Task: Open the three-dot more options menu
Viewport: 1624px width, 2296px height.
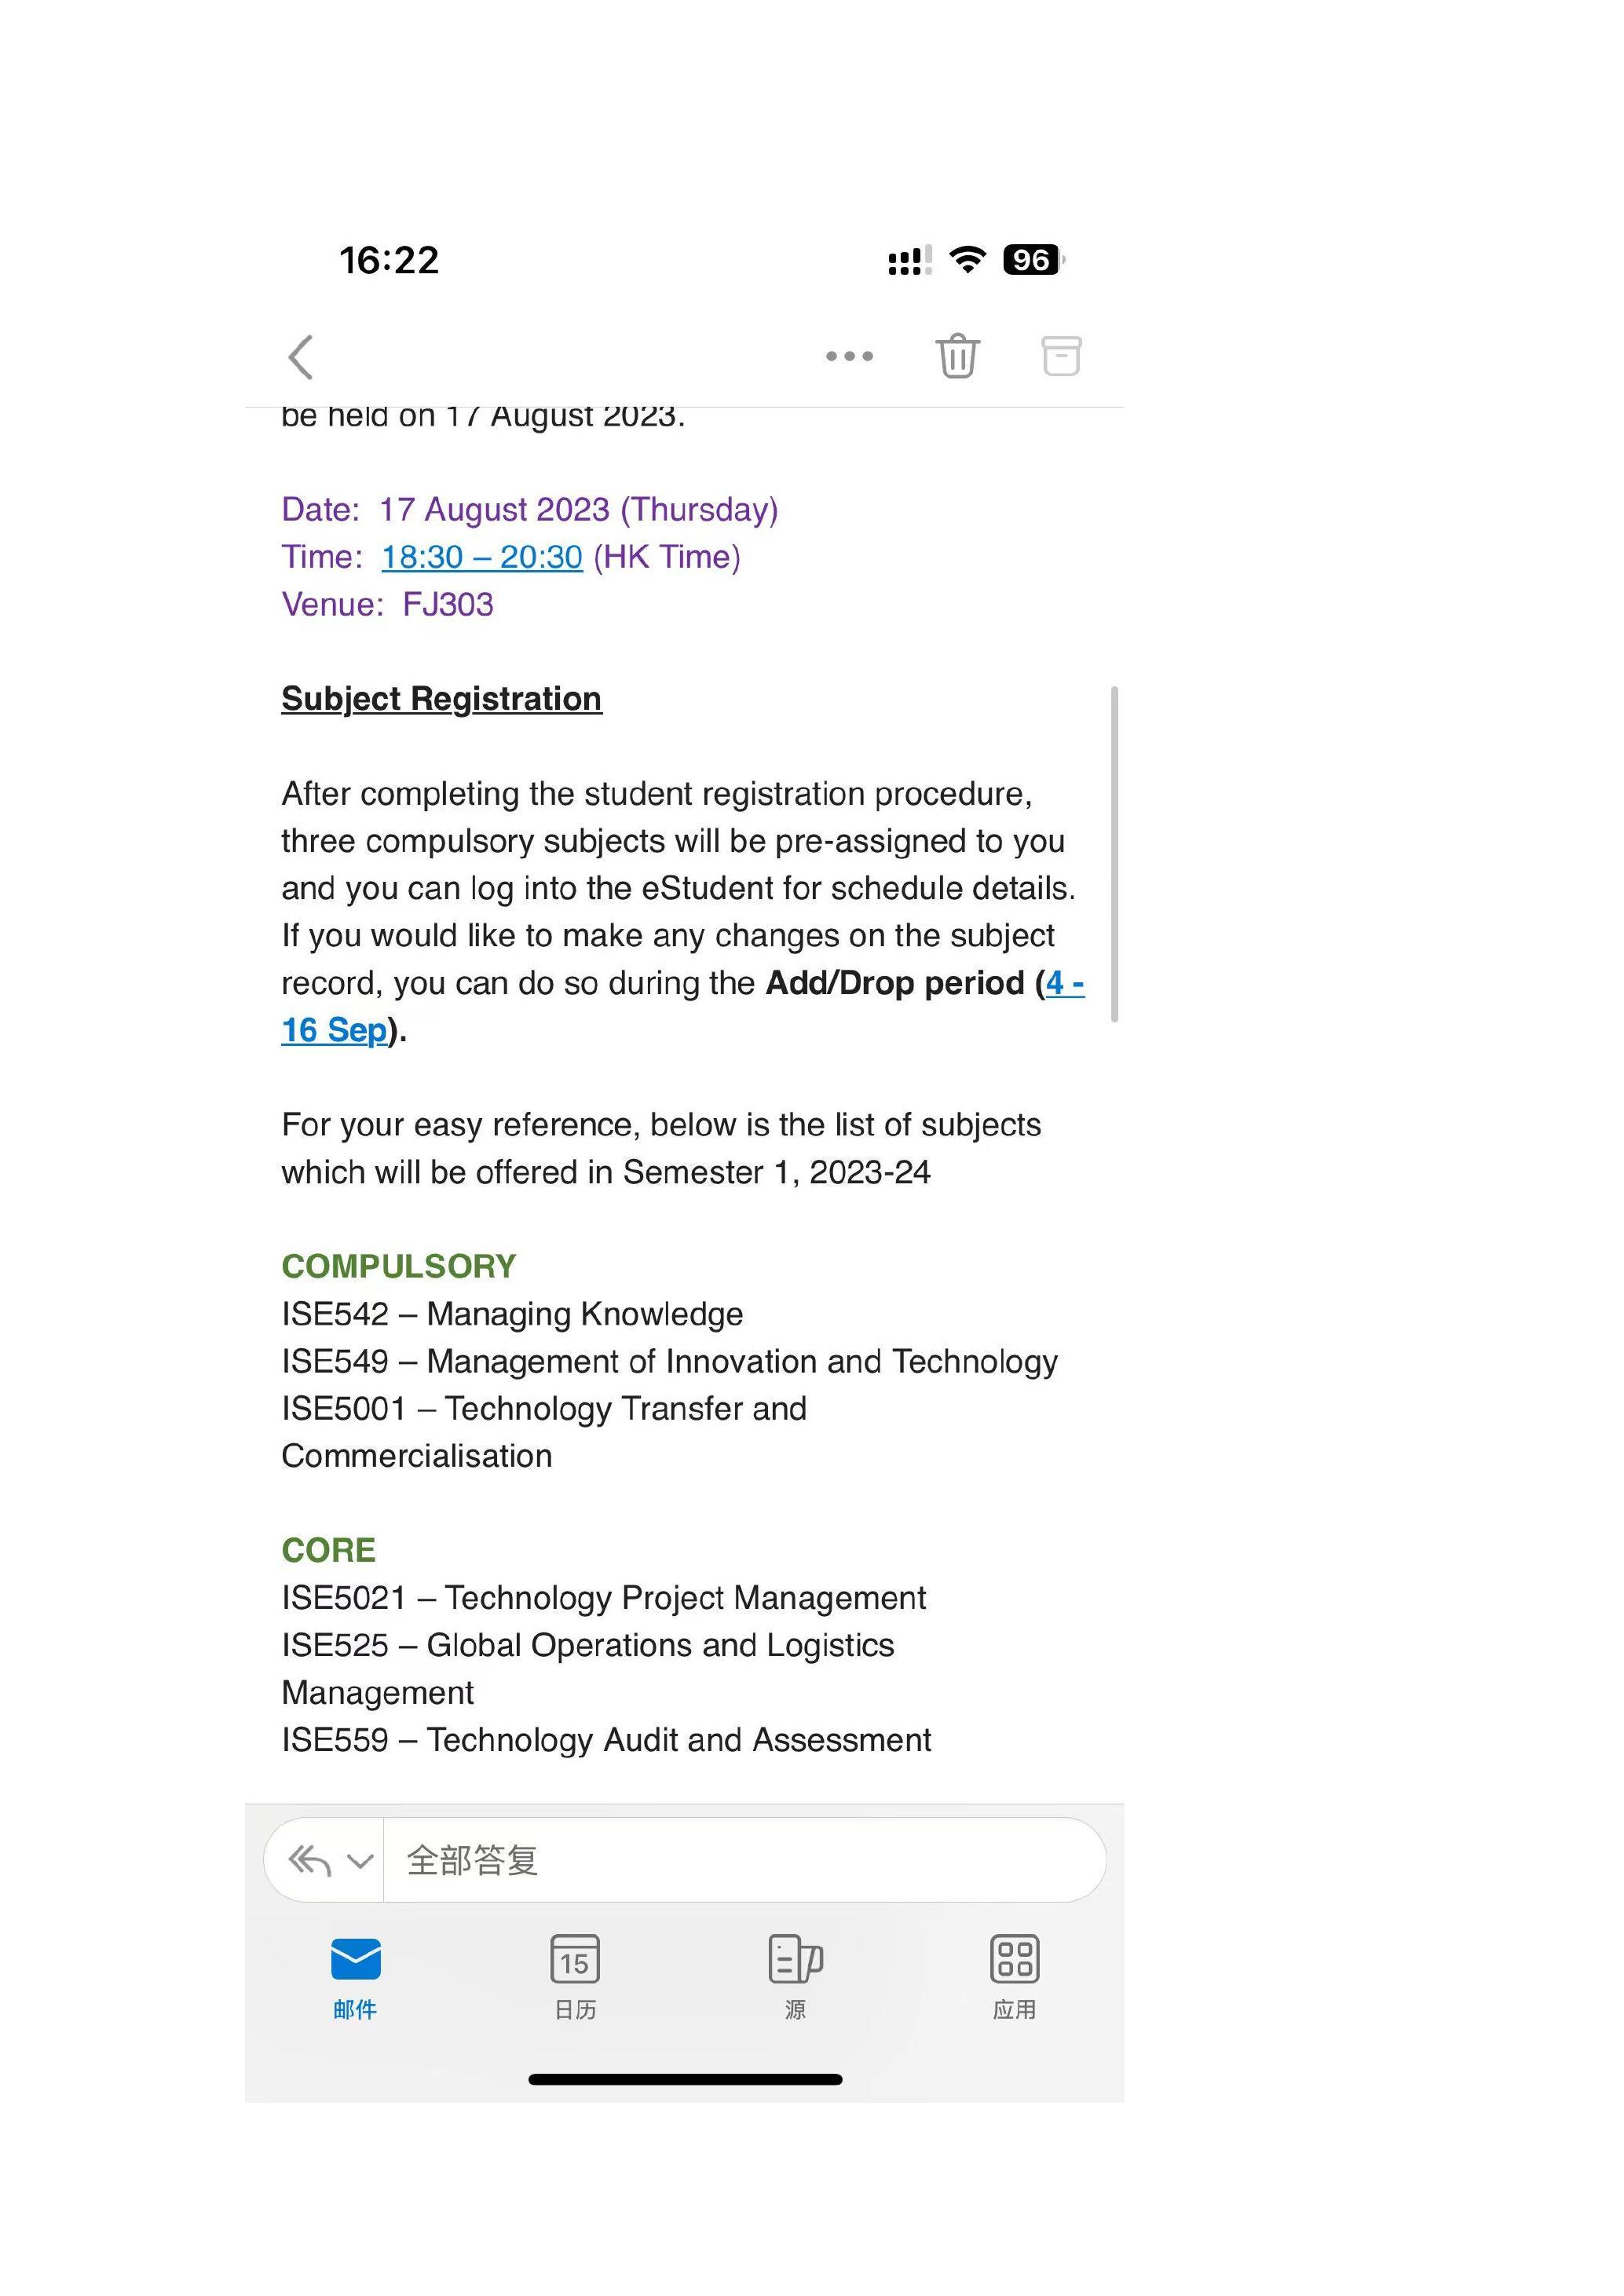Action: tap(849, 356)
